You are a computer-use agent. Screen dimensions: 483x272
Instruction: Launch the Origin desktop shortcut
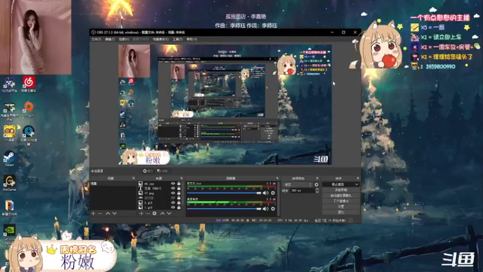tap(28, 109)
